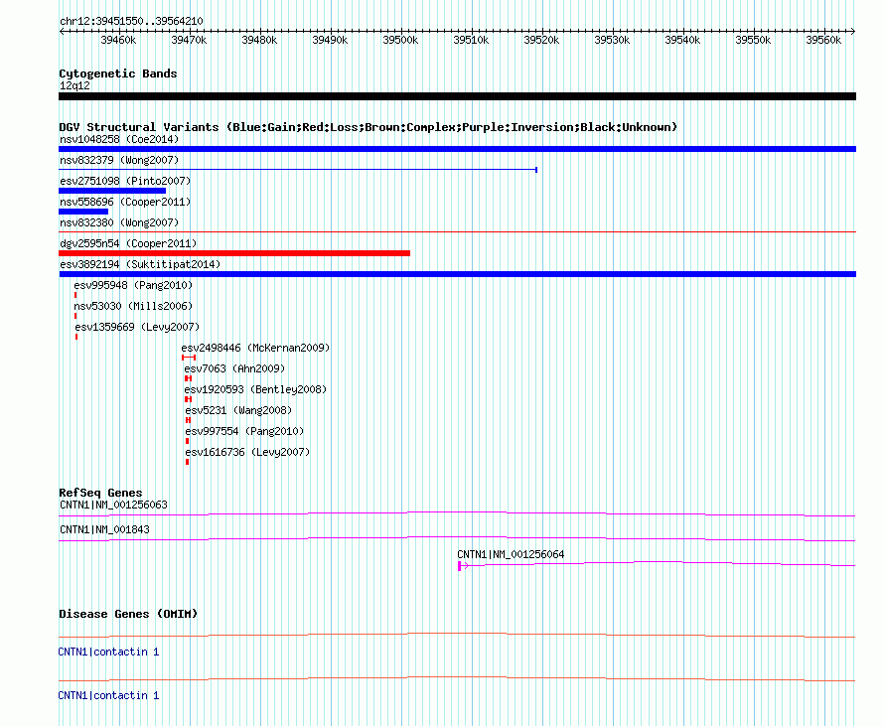Click the 39500k ruler tick label
884x726 pixels.
[x=400, y=40]
